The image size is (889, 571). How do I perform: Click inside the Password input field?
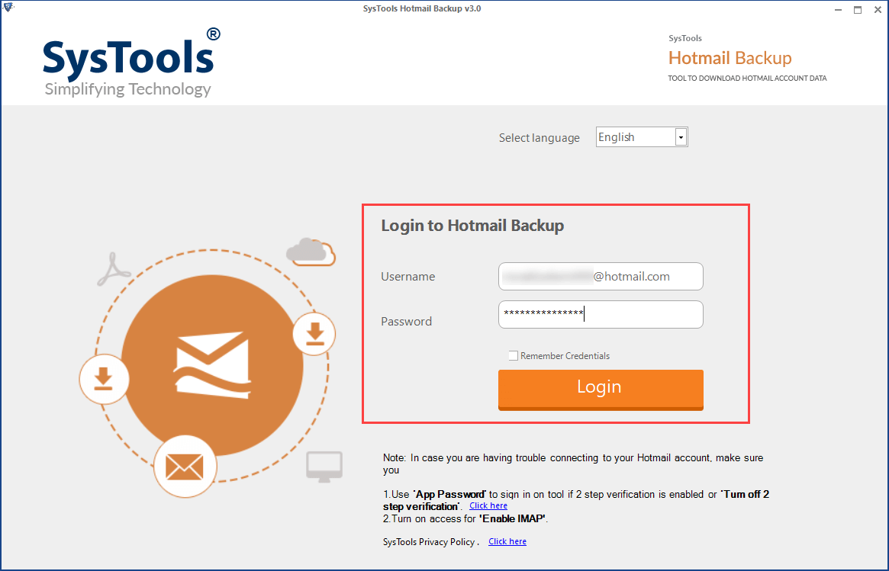point(600,314)
